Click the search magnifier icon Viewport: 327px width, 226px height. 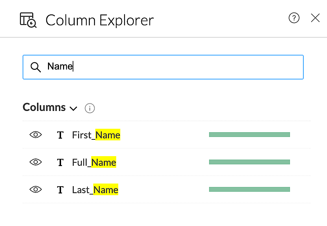[36, 67]
